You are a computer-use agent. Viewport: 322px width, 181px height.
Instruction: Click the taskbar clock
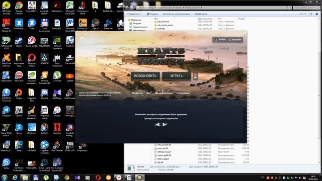[x=313, y=177]
